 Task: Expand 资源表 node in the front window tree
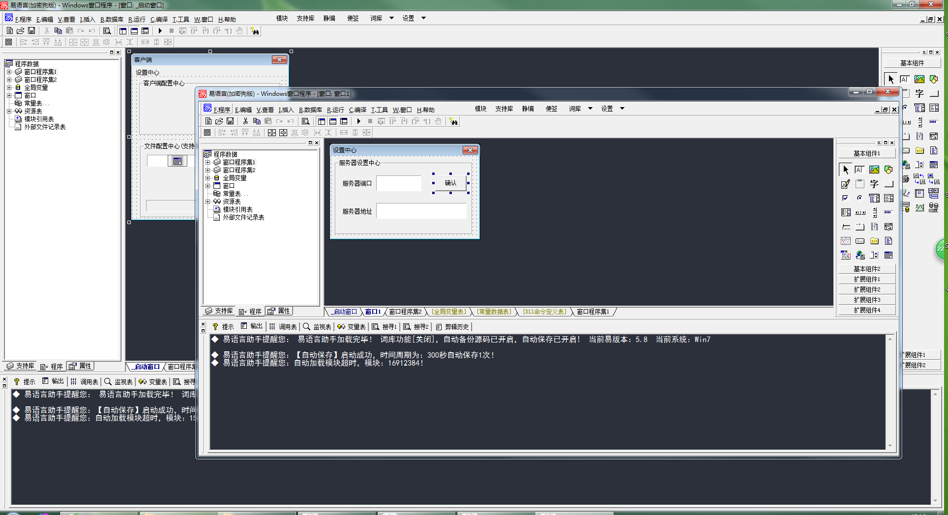pyautogui.click(x=208, y=201)
